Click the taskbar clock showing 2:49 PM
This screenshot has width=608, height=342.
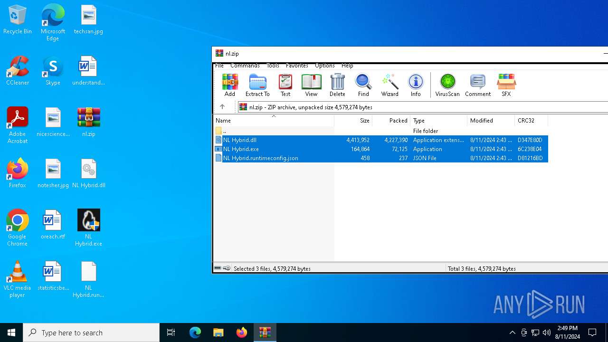pos(568,332)
